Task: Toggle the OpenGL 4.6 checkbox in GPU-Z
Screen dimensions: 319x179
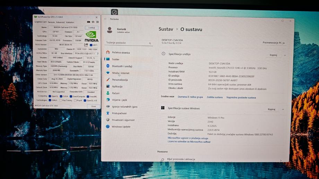Action: [x=85, y=100]
